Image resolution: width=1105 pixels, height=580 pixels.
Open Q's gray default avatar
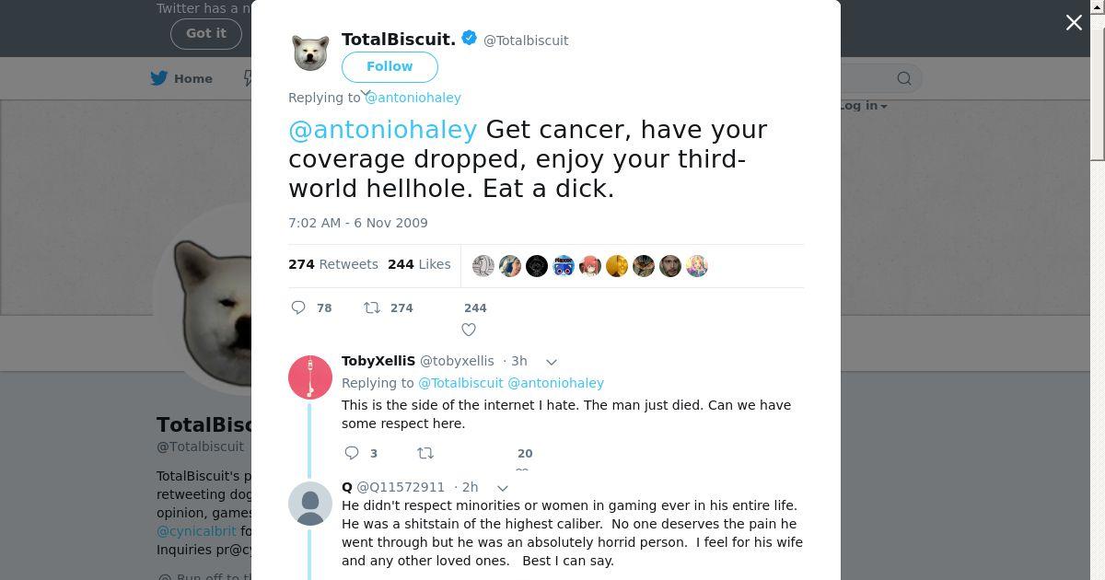point(310,504)
